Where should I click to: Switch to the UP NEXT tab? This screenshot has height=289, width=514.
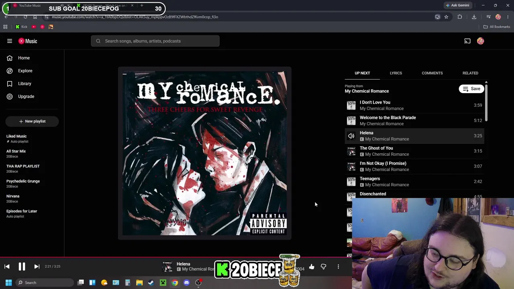pos(362,73)
